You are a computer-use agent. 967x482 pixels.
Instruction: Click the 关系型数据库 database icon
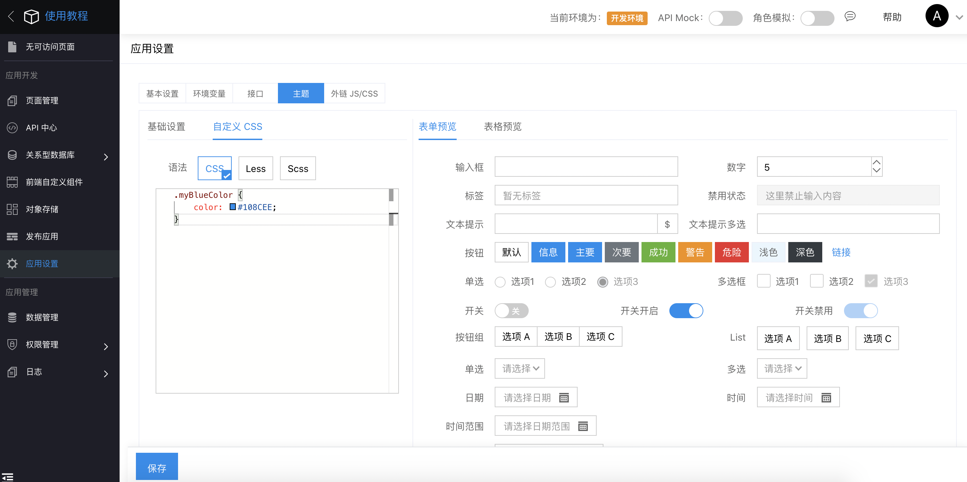(12, 155)
